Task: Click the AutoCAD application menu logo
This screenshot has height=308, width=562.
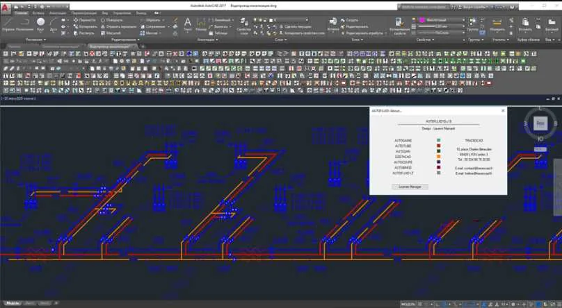Action: pos(6,8)
